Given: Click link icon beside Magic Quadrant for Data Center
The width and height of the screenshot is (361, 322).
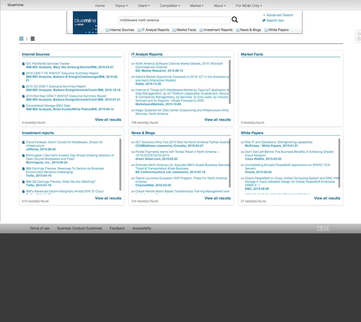Looking at the screenshot, I should [x=133, y=110].
